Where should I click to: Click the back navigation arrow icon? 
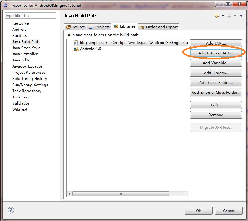[217, 16]
